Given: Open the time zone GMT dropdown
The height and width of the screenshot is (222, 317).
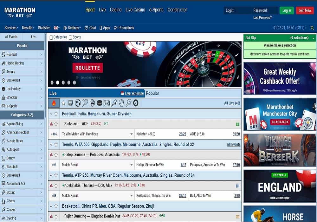Looking at the screenshot, I should (x=290, y=28).
